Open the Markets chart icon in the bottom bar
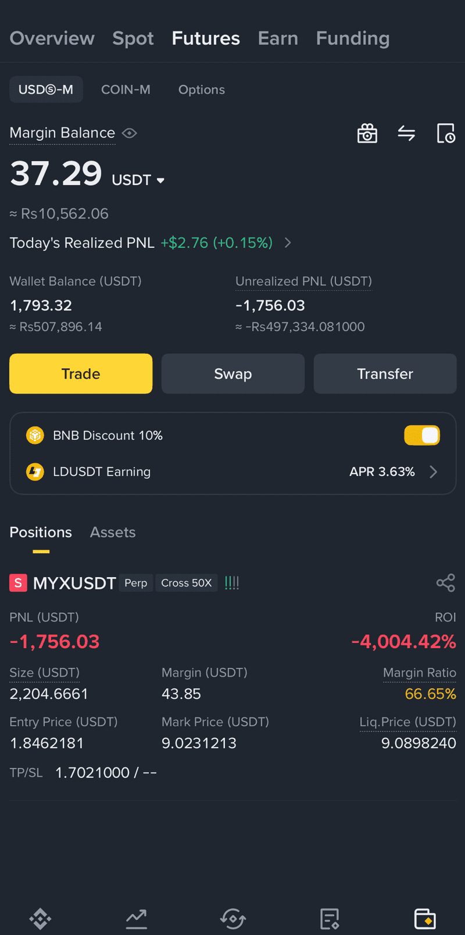465x935 pixels. [137, 919]
